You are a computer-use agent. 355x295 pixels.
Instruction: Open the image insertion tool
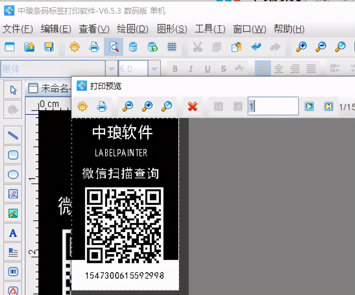click(12, 194)
